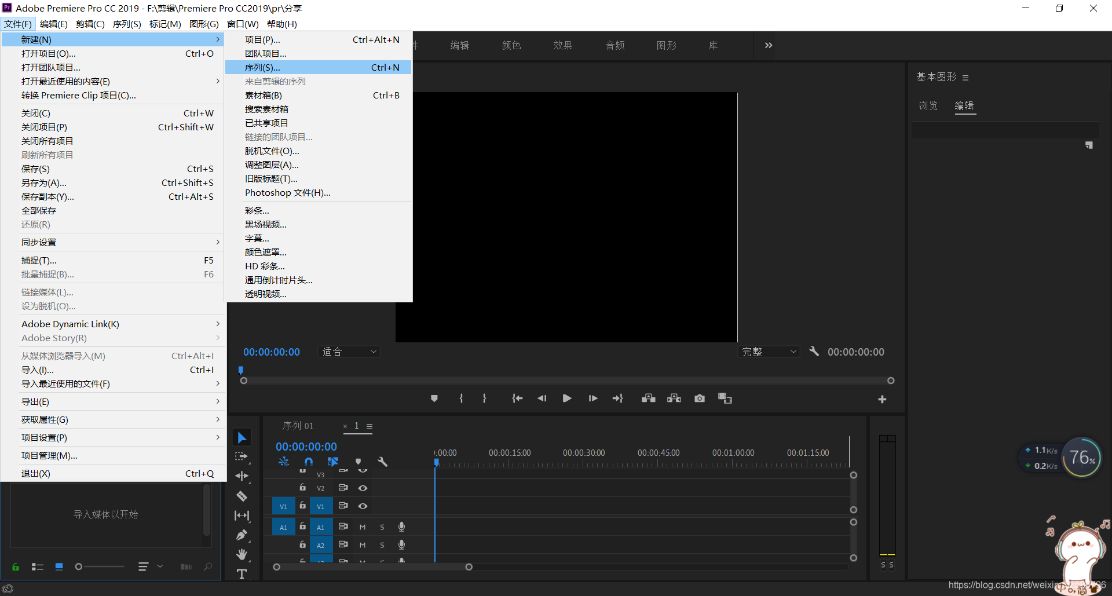Adjust project panel thumbnail zoom slider
Viewport: 1112px width, 596px height.
pos(100,566)
